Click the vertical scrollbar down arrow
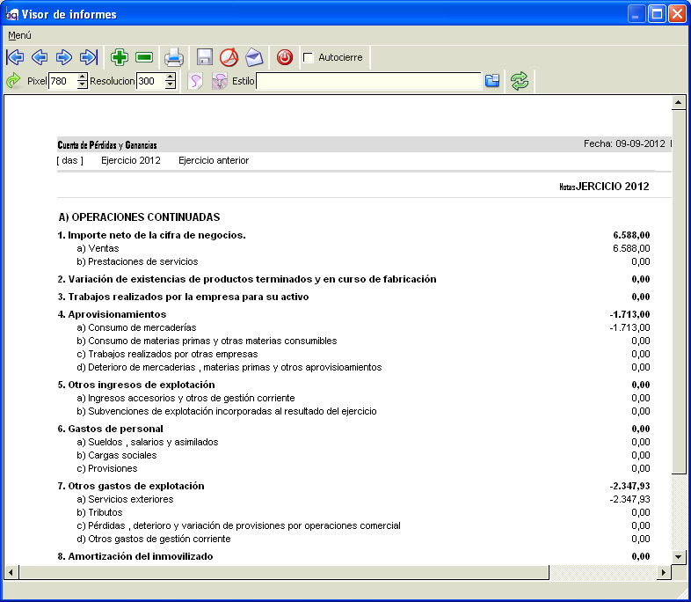Viewport: 691px width, 602px height. (x=678, y=556)
